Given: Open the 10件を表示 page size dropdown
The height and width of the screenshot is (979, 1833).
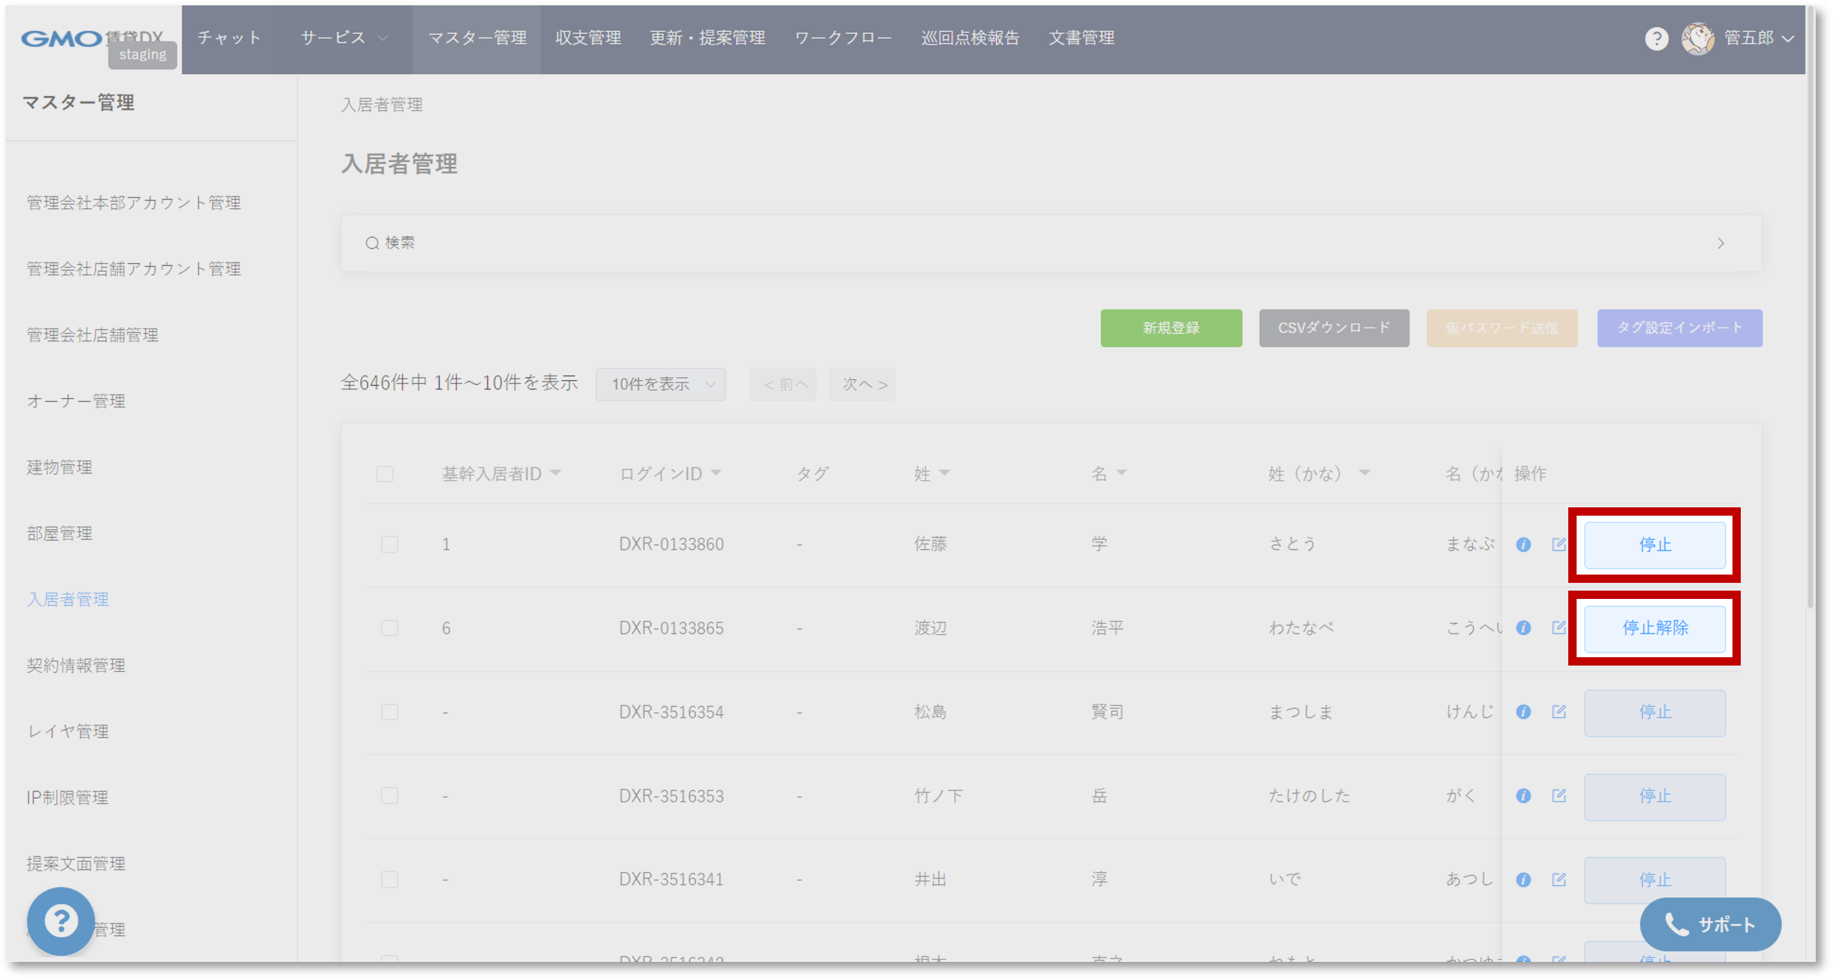Looking at the screenshot, I should [x=660, y=384].
